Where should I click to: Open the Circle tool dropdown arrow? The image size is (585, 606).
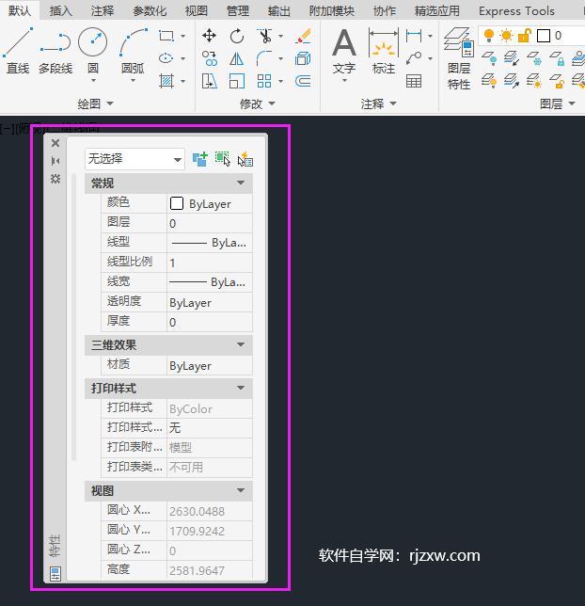[93, 80]
